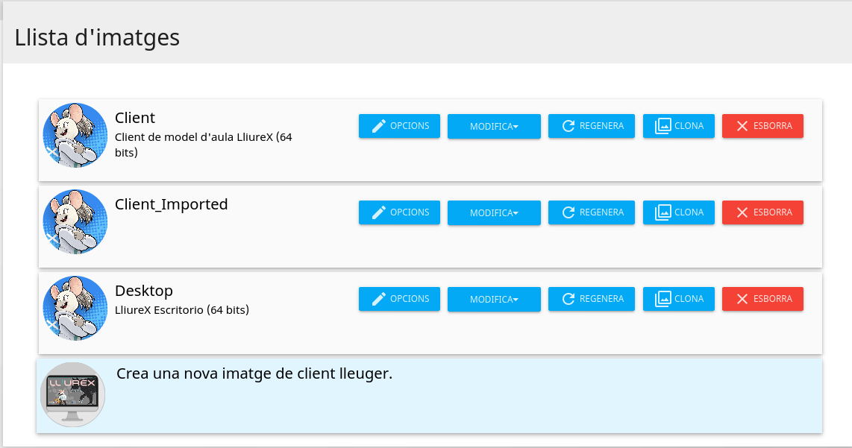Open Modifica dropdown for Client image
This screenshot has height=448, width=852.
point(494,127)
